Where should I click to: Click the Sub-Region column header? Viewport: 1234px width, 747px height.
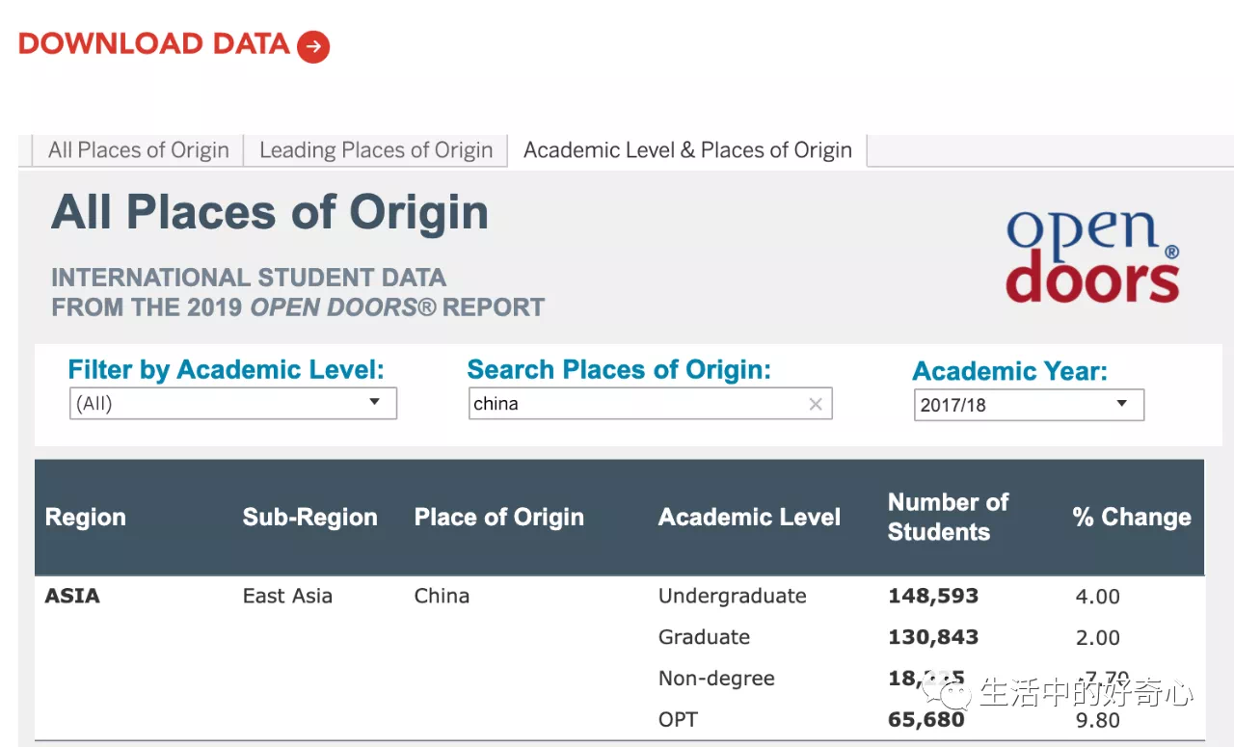pos(309,518)
